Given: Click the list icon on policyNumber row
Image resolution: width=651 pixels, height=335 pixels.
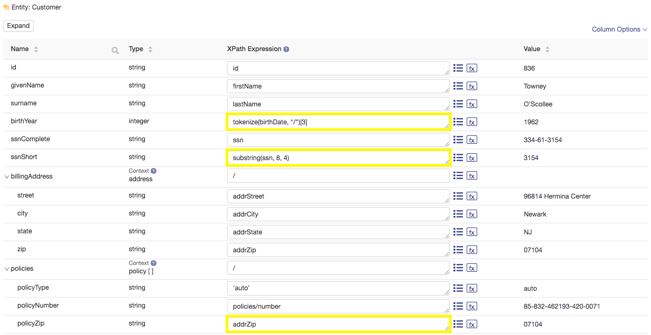Looking at the screenshot, I should [458, 306].
